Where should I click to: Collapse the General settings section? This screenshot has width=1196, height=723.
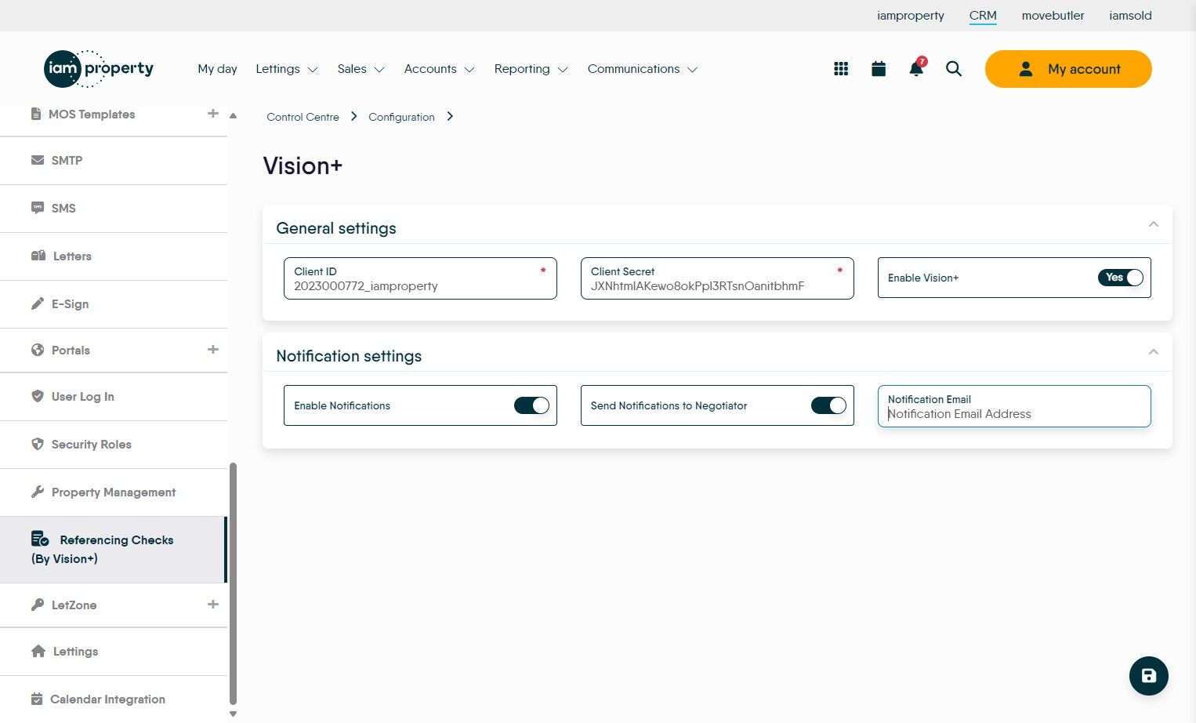(1154, 224)
